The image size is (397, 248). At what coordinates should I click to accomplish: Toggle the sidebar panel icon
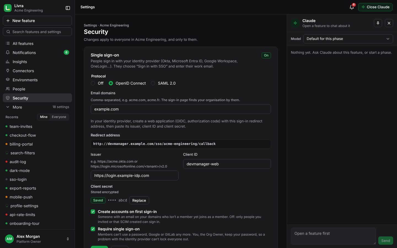pyautogui.click(x=68, y=8)
